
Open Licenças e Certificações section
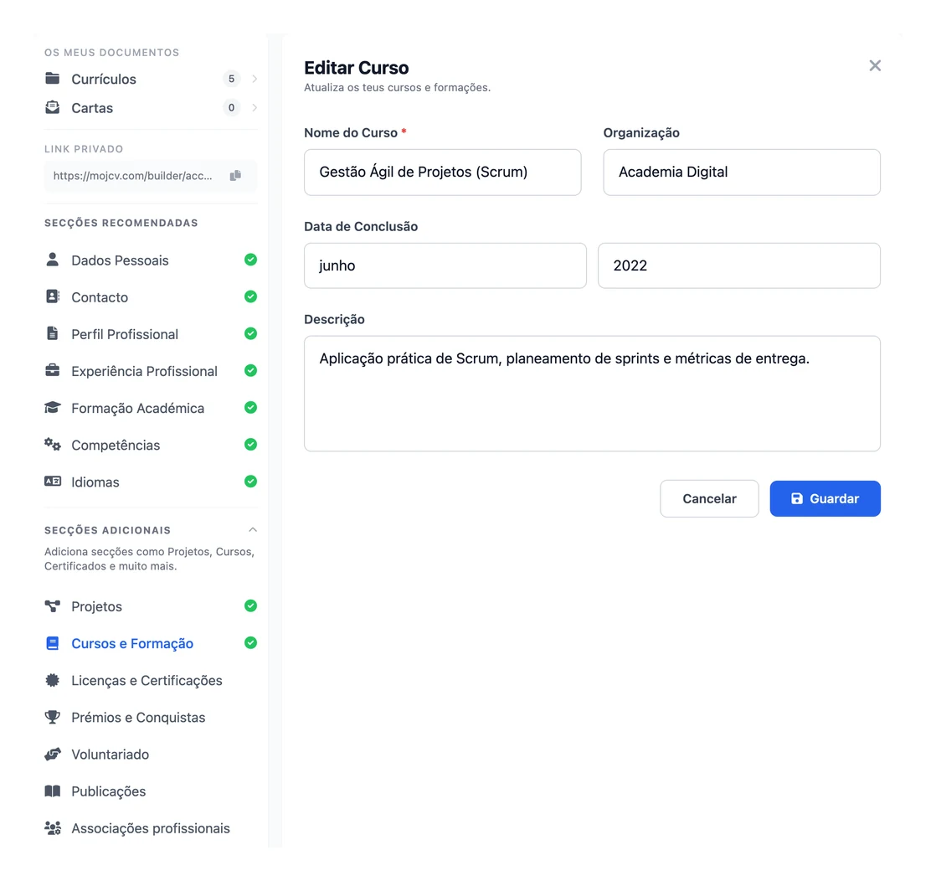pos(151,680)
